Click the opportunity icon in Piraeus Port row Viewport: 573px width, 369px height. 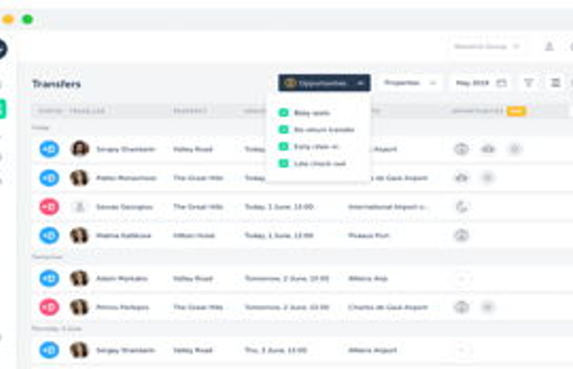coord(462,235)
